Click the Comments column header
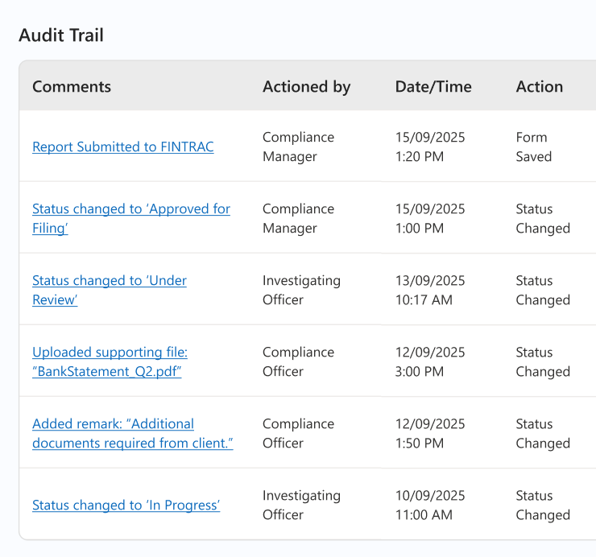Screen dimensions: 596x557 click(72, 87)
